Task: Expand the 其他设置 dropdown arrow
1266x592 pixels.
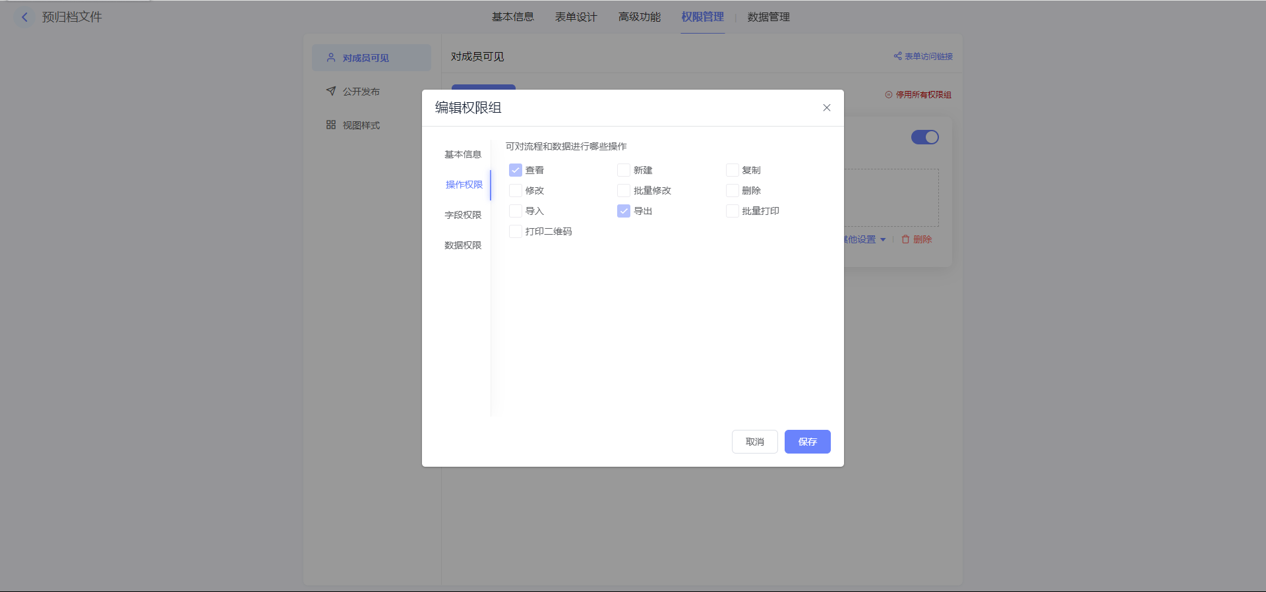Action: click(x=883, y=239)
